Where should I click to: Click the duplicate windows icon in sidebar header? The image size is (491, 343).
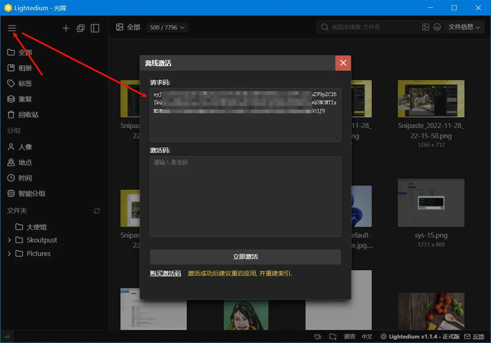tap(80, 28)
